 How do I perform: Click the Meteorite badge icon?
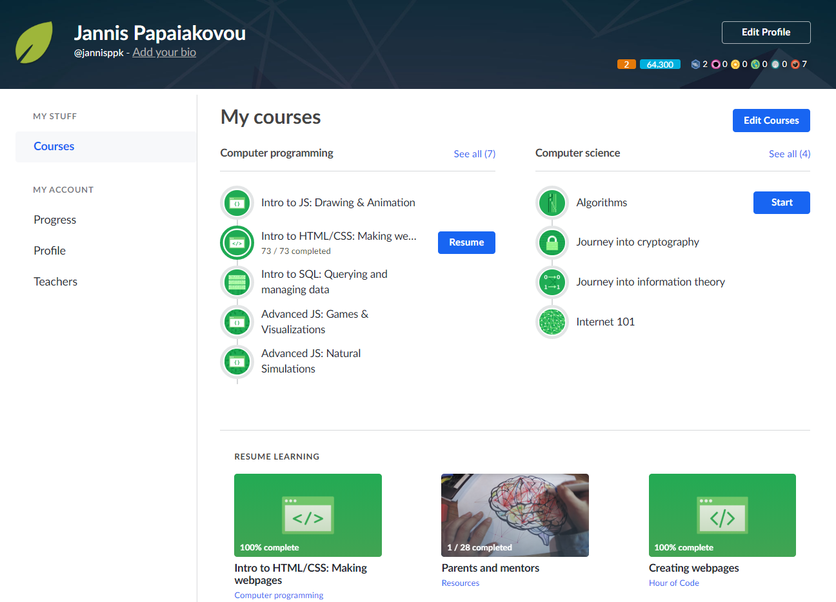click(795, 64)
